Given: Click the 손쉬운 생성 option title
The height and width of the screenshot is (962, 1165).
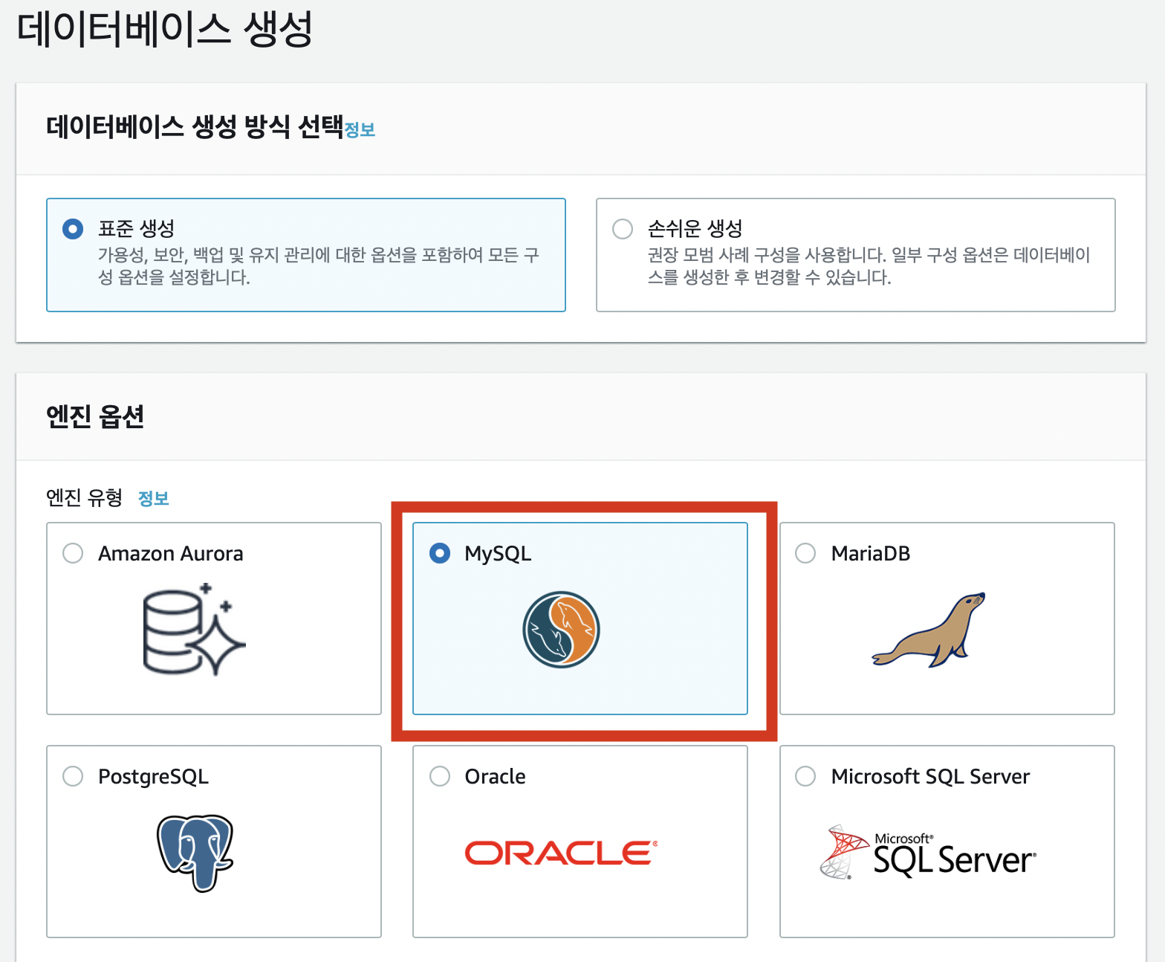Looking at the screenshot, I should click(695, 228).
